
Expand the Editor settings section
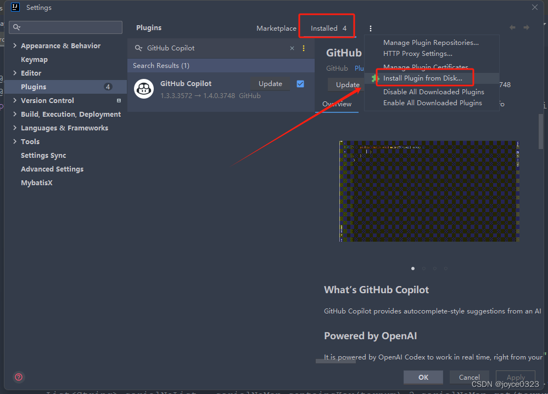[x=15, y=73]
